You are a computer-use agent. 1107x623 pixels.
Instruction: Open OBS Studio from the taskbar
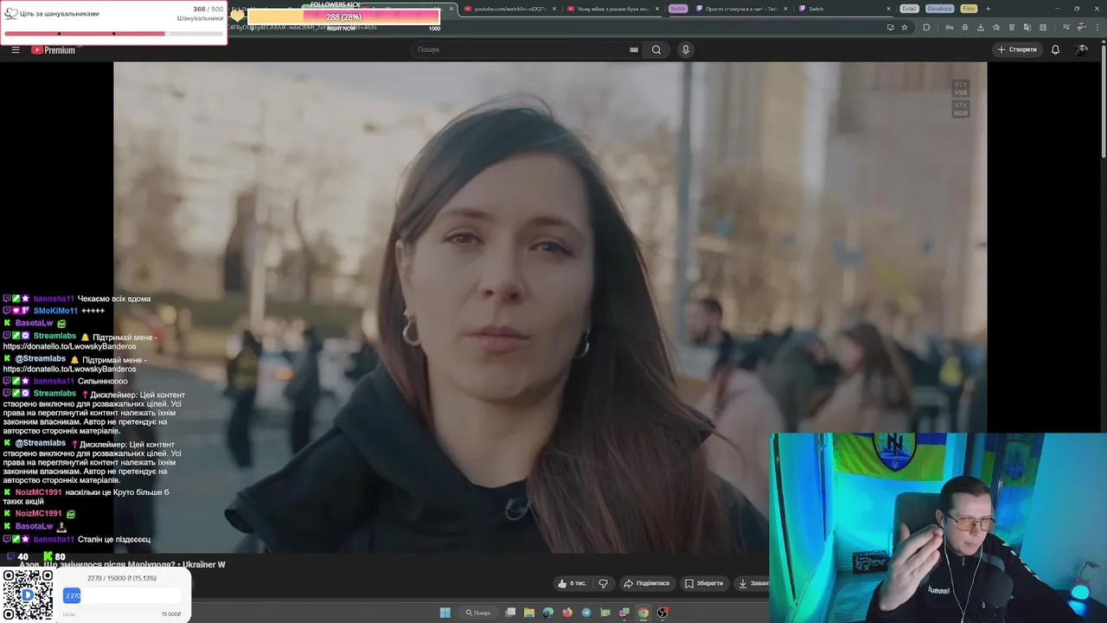(x=662, y=613)
